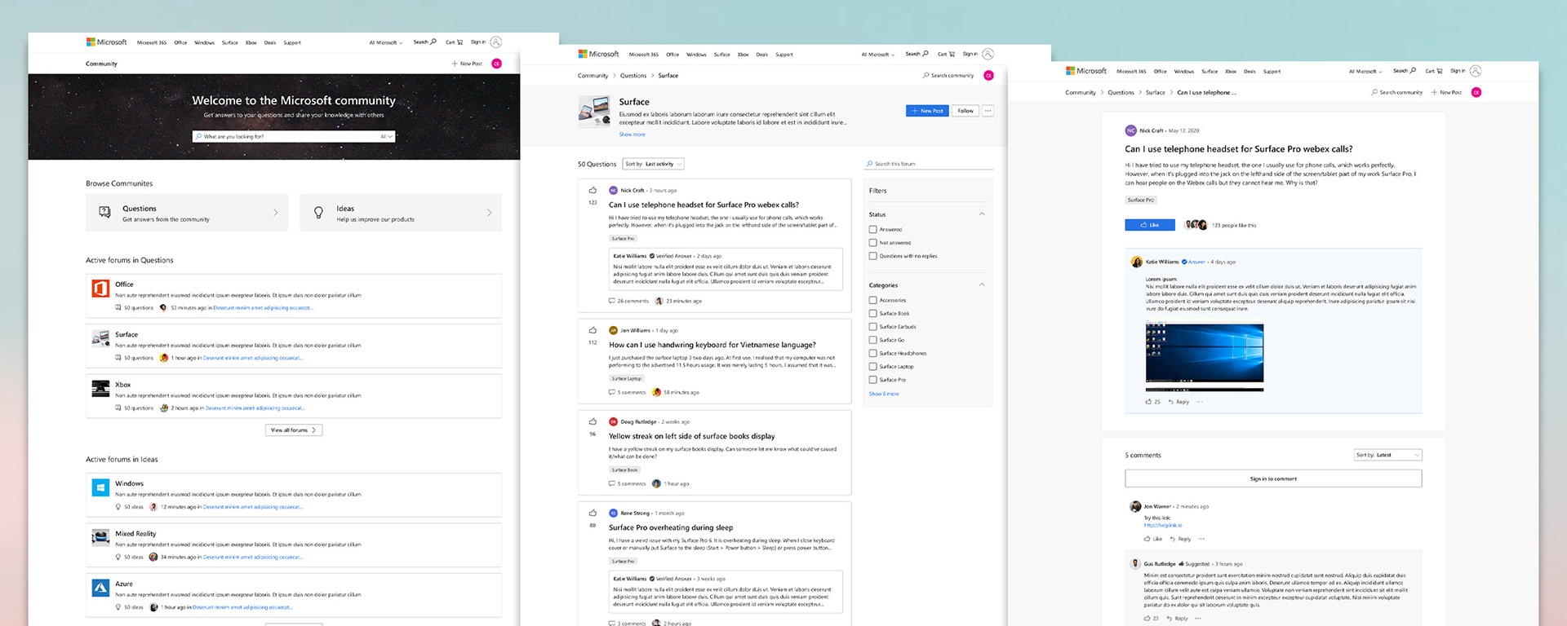Check the Surface Book category filter

873,313
